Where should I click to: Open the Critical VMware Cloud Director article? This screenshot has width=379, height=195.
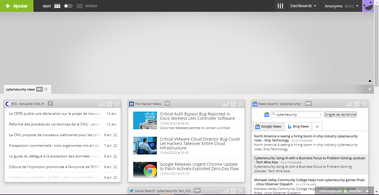click(200, 144)
